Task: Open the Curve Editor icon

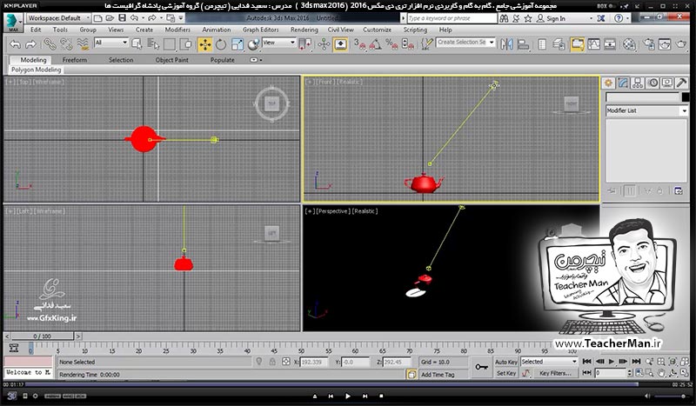Action: pyautogui.click(x=594, y=44)
